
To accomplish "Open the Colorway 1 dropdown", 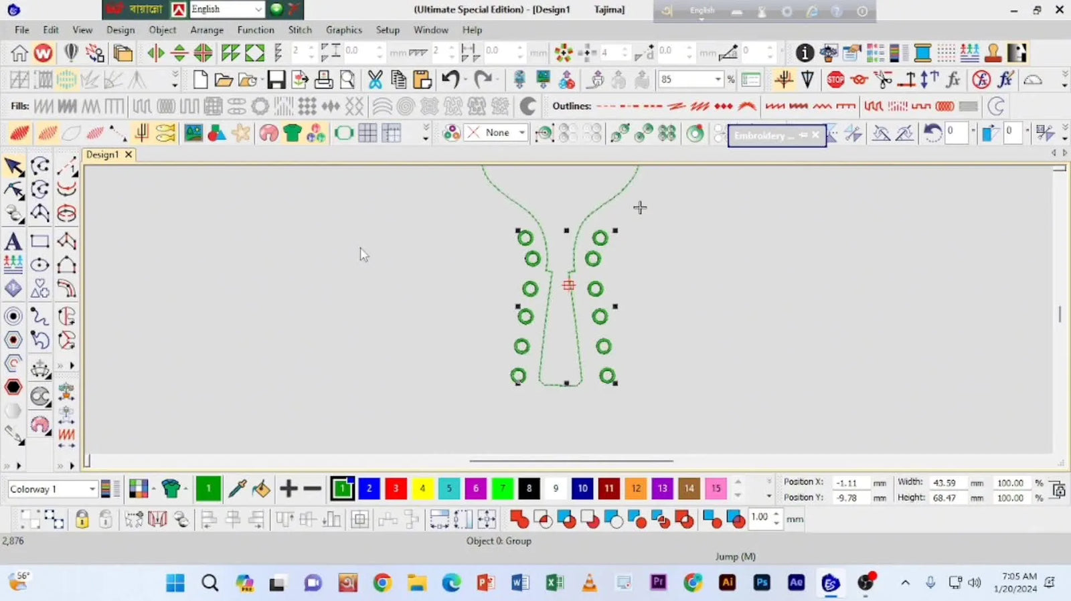I will 92,489.
